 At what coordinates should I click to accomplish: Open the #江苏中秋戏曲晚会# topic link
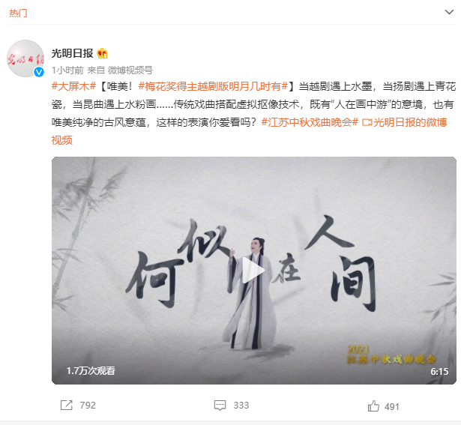click(310, 122)
